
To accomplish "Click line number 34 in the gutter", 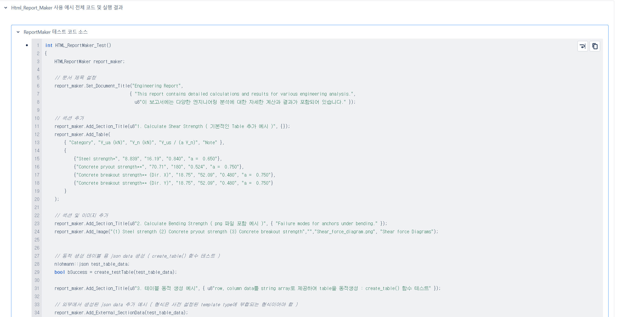I will tap(37, 313).
